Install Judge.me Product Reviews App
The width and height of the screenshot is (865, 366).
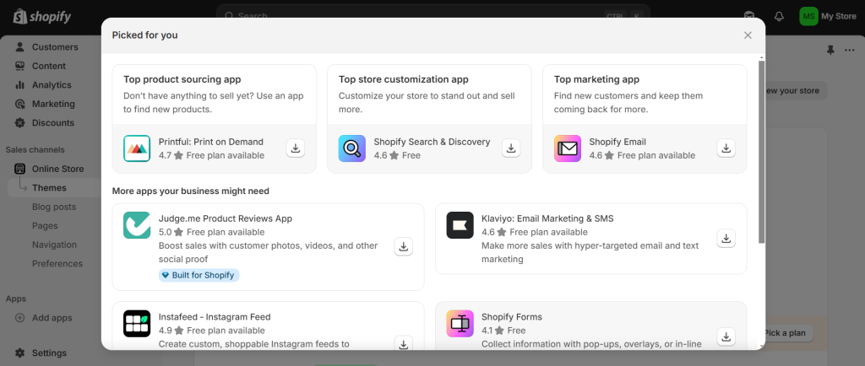pyautogui.click(x=403, y=246)
